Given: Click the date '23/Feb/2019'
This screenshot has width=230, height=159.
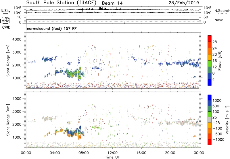Looking at the screenshot, I should [x=184, y=3].
